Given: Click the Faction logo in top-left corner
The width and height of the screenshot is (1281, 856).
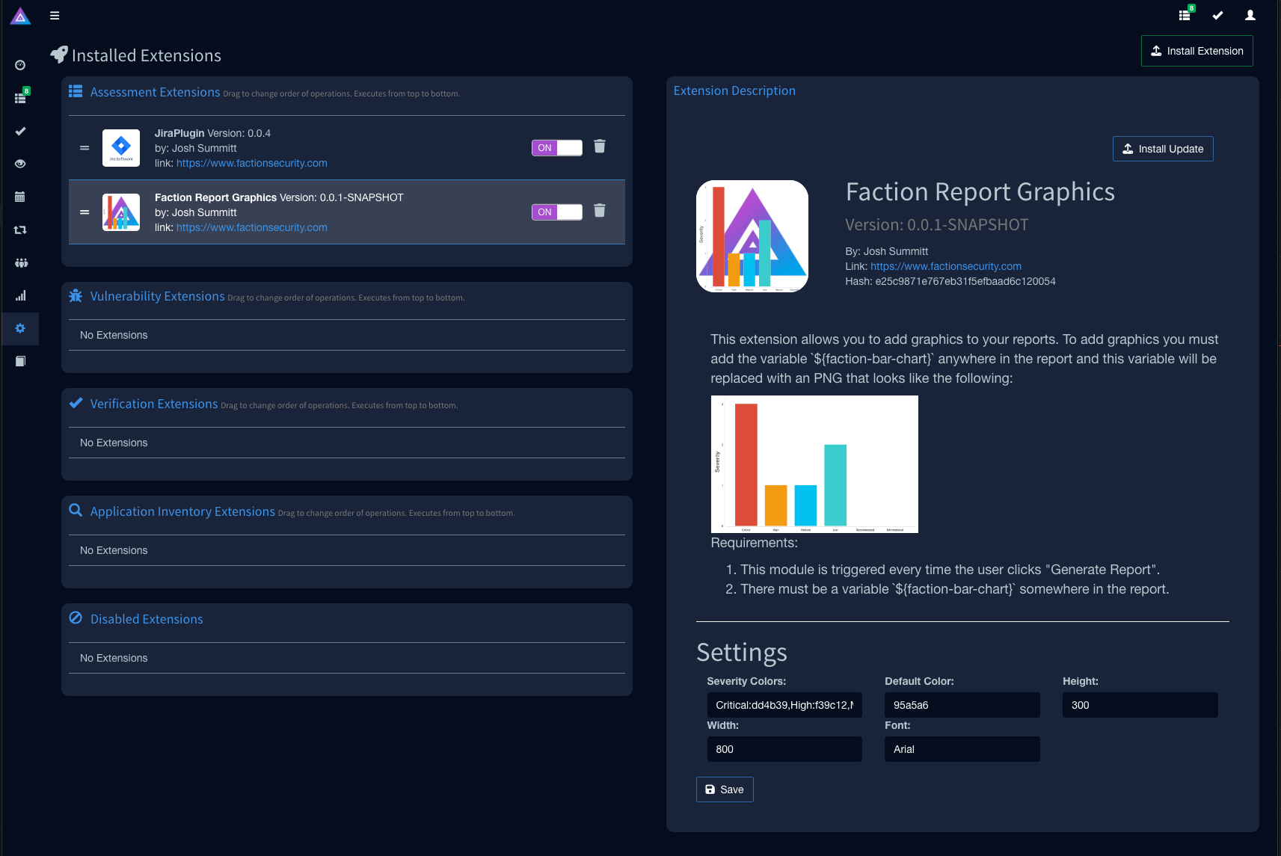Looking at the screenshot, I should pyautogui.click(x=20, y=16).
